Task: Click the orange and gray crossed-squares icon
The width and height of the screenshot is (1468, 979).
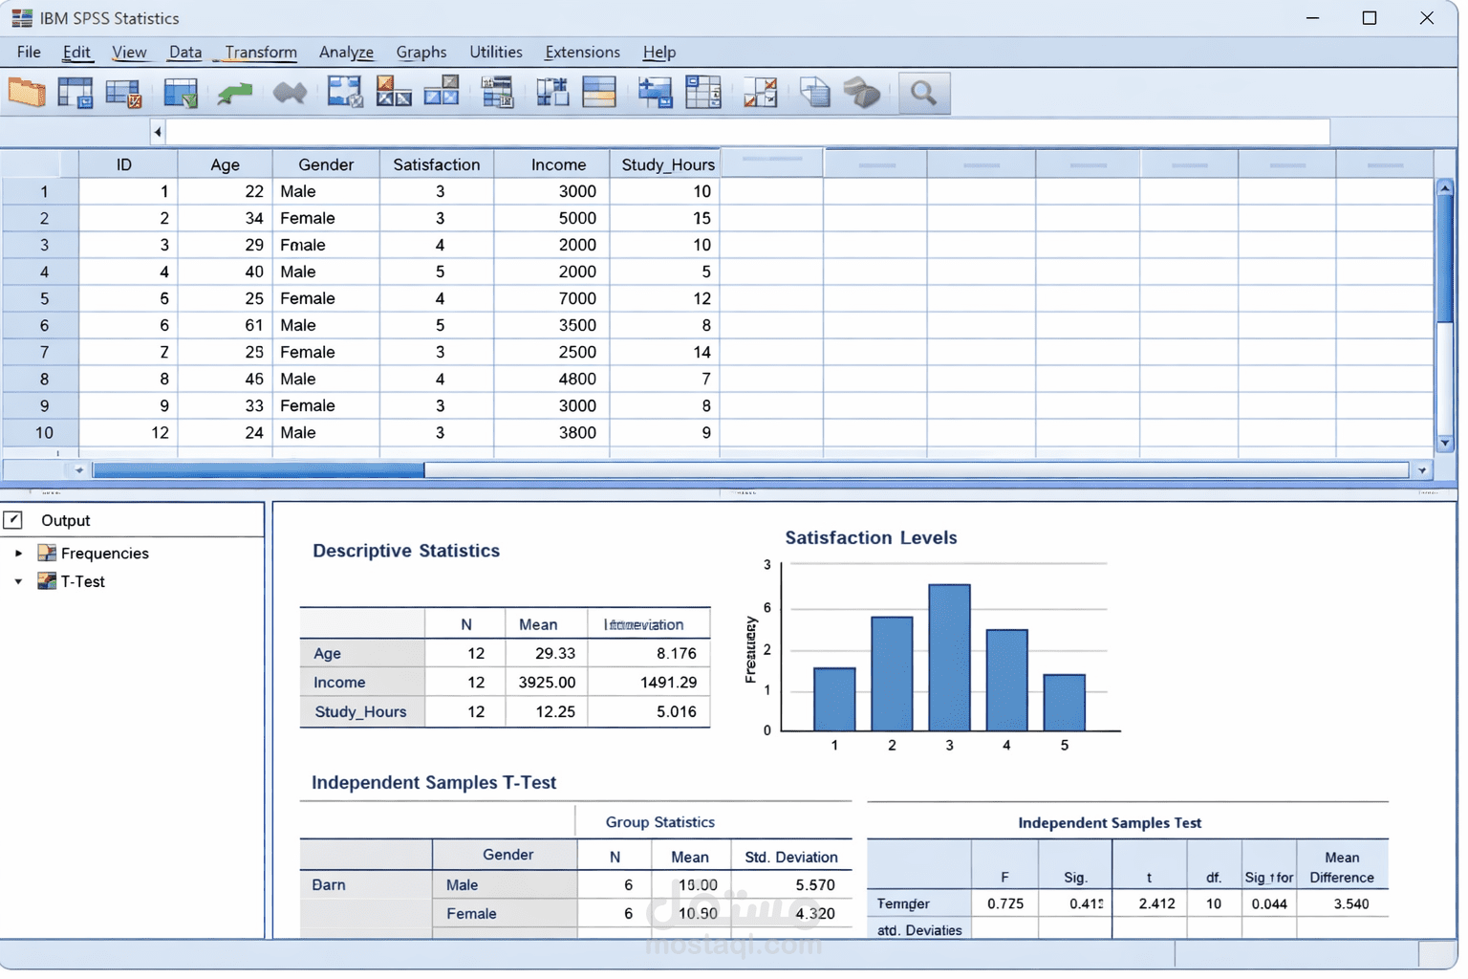Action: 393,92
